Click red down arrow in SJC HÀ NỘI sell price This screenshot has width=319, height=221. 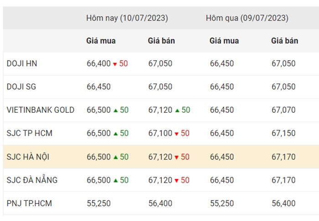point(176,158)
